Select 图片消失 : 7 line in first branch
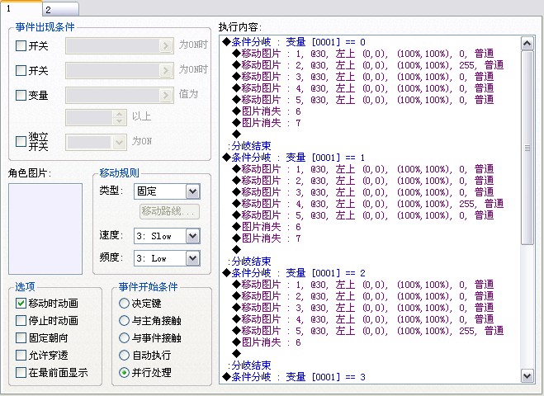Viewport: 544px width, 396px height. click(x=267, y=123)
